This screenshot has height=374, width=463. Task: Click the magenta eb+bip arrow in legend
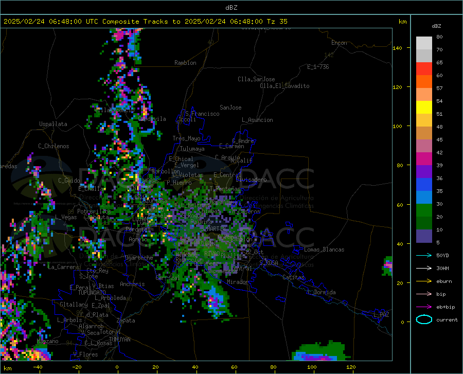click(424, 307)
